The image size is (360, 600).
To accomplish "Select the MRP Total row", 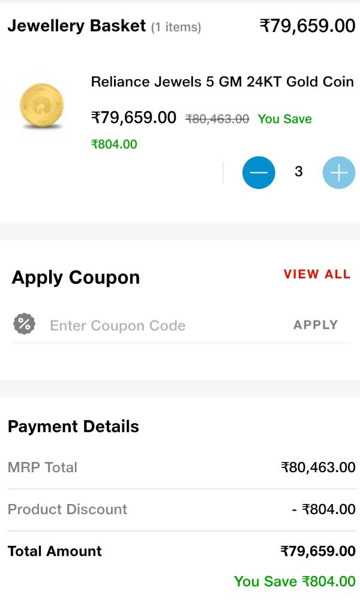I will pyautogui.click(x=180, y=467).
